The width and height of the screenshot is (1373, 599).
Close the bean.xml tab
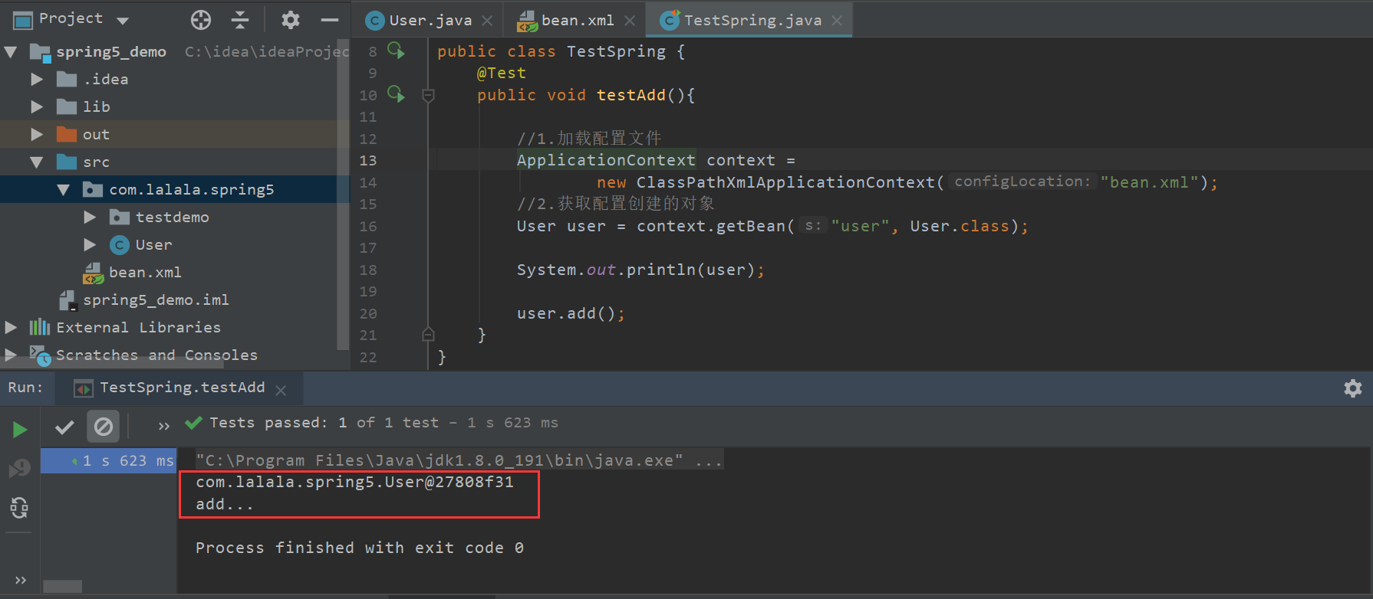pos(630,21)
